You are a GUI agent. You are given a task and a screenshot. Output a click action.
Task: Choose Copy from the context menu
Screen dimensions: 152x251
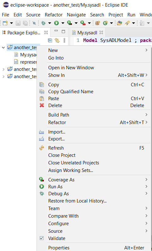pos(94,85)
